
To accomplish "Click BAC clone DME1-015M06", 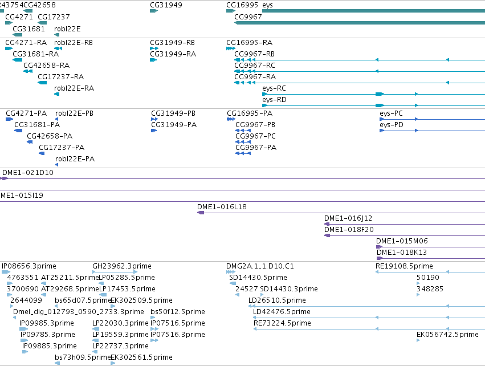I will 402,241.
